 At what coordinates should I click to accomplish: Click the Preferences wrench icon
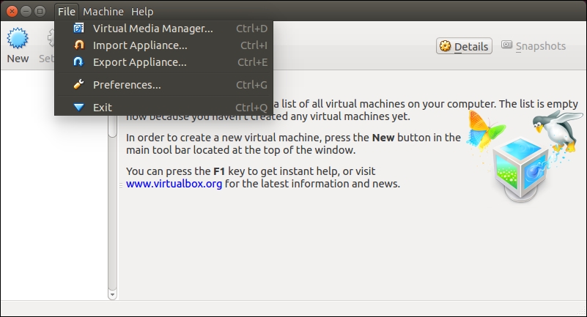(x=79, y=85)
